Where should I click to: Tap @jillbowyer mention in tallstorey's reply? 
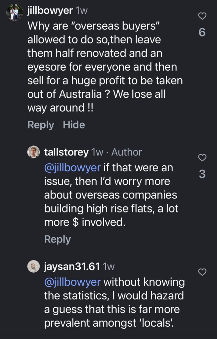tap(72, 167)
